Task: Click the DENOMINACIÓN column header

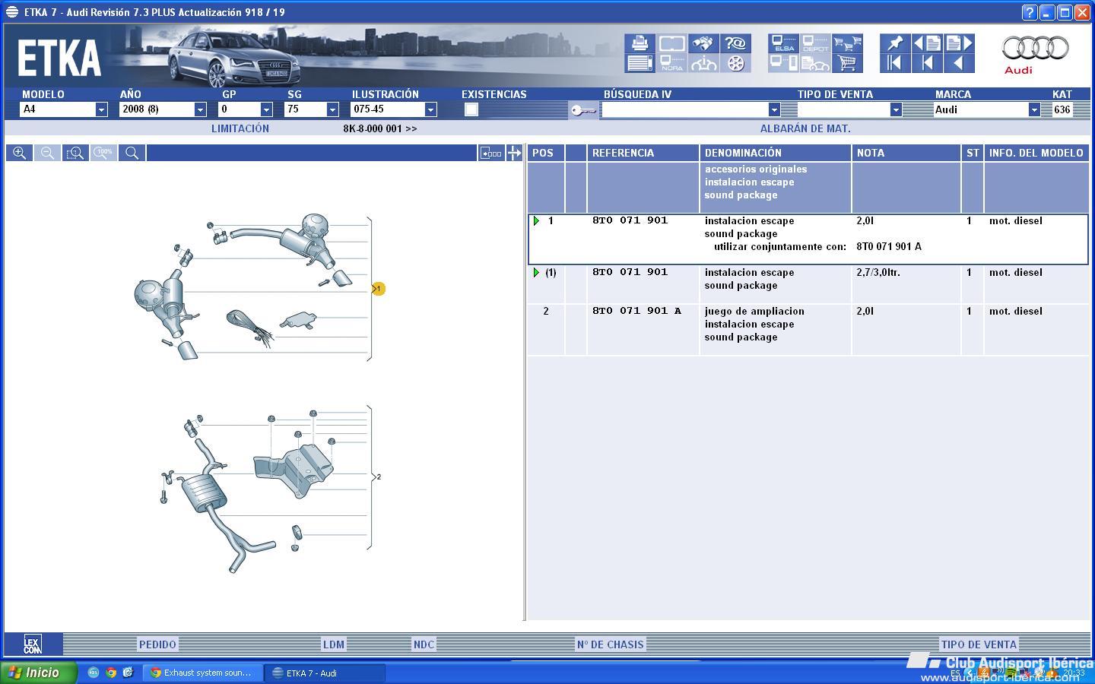Action: click(775, 153)
